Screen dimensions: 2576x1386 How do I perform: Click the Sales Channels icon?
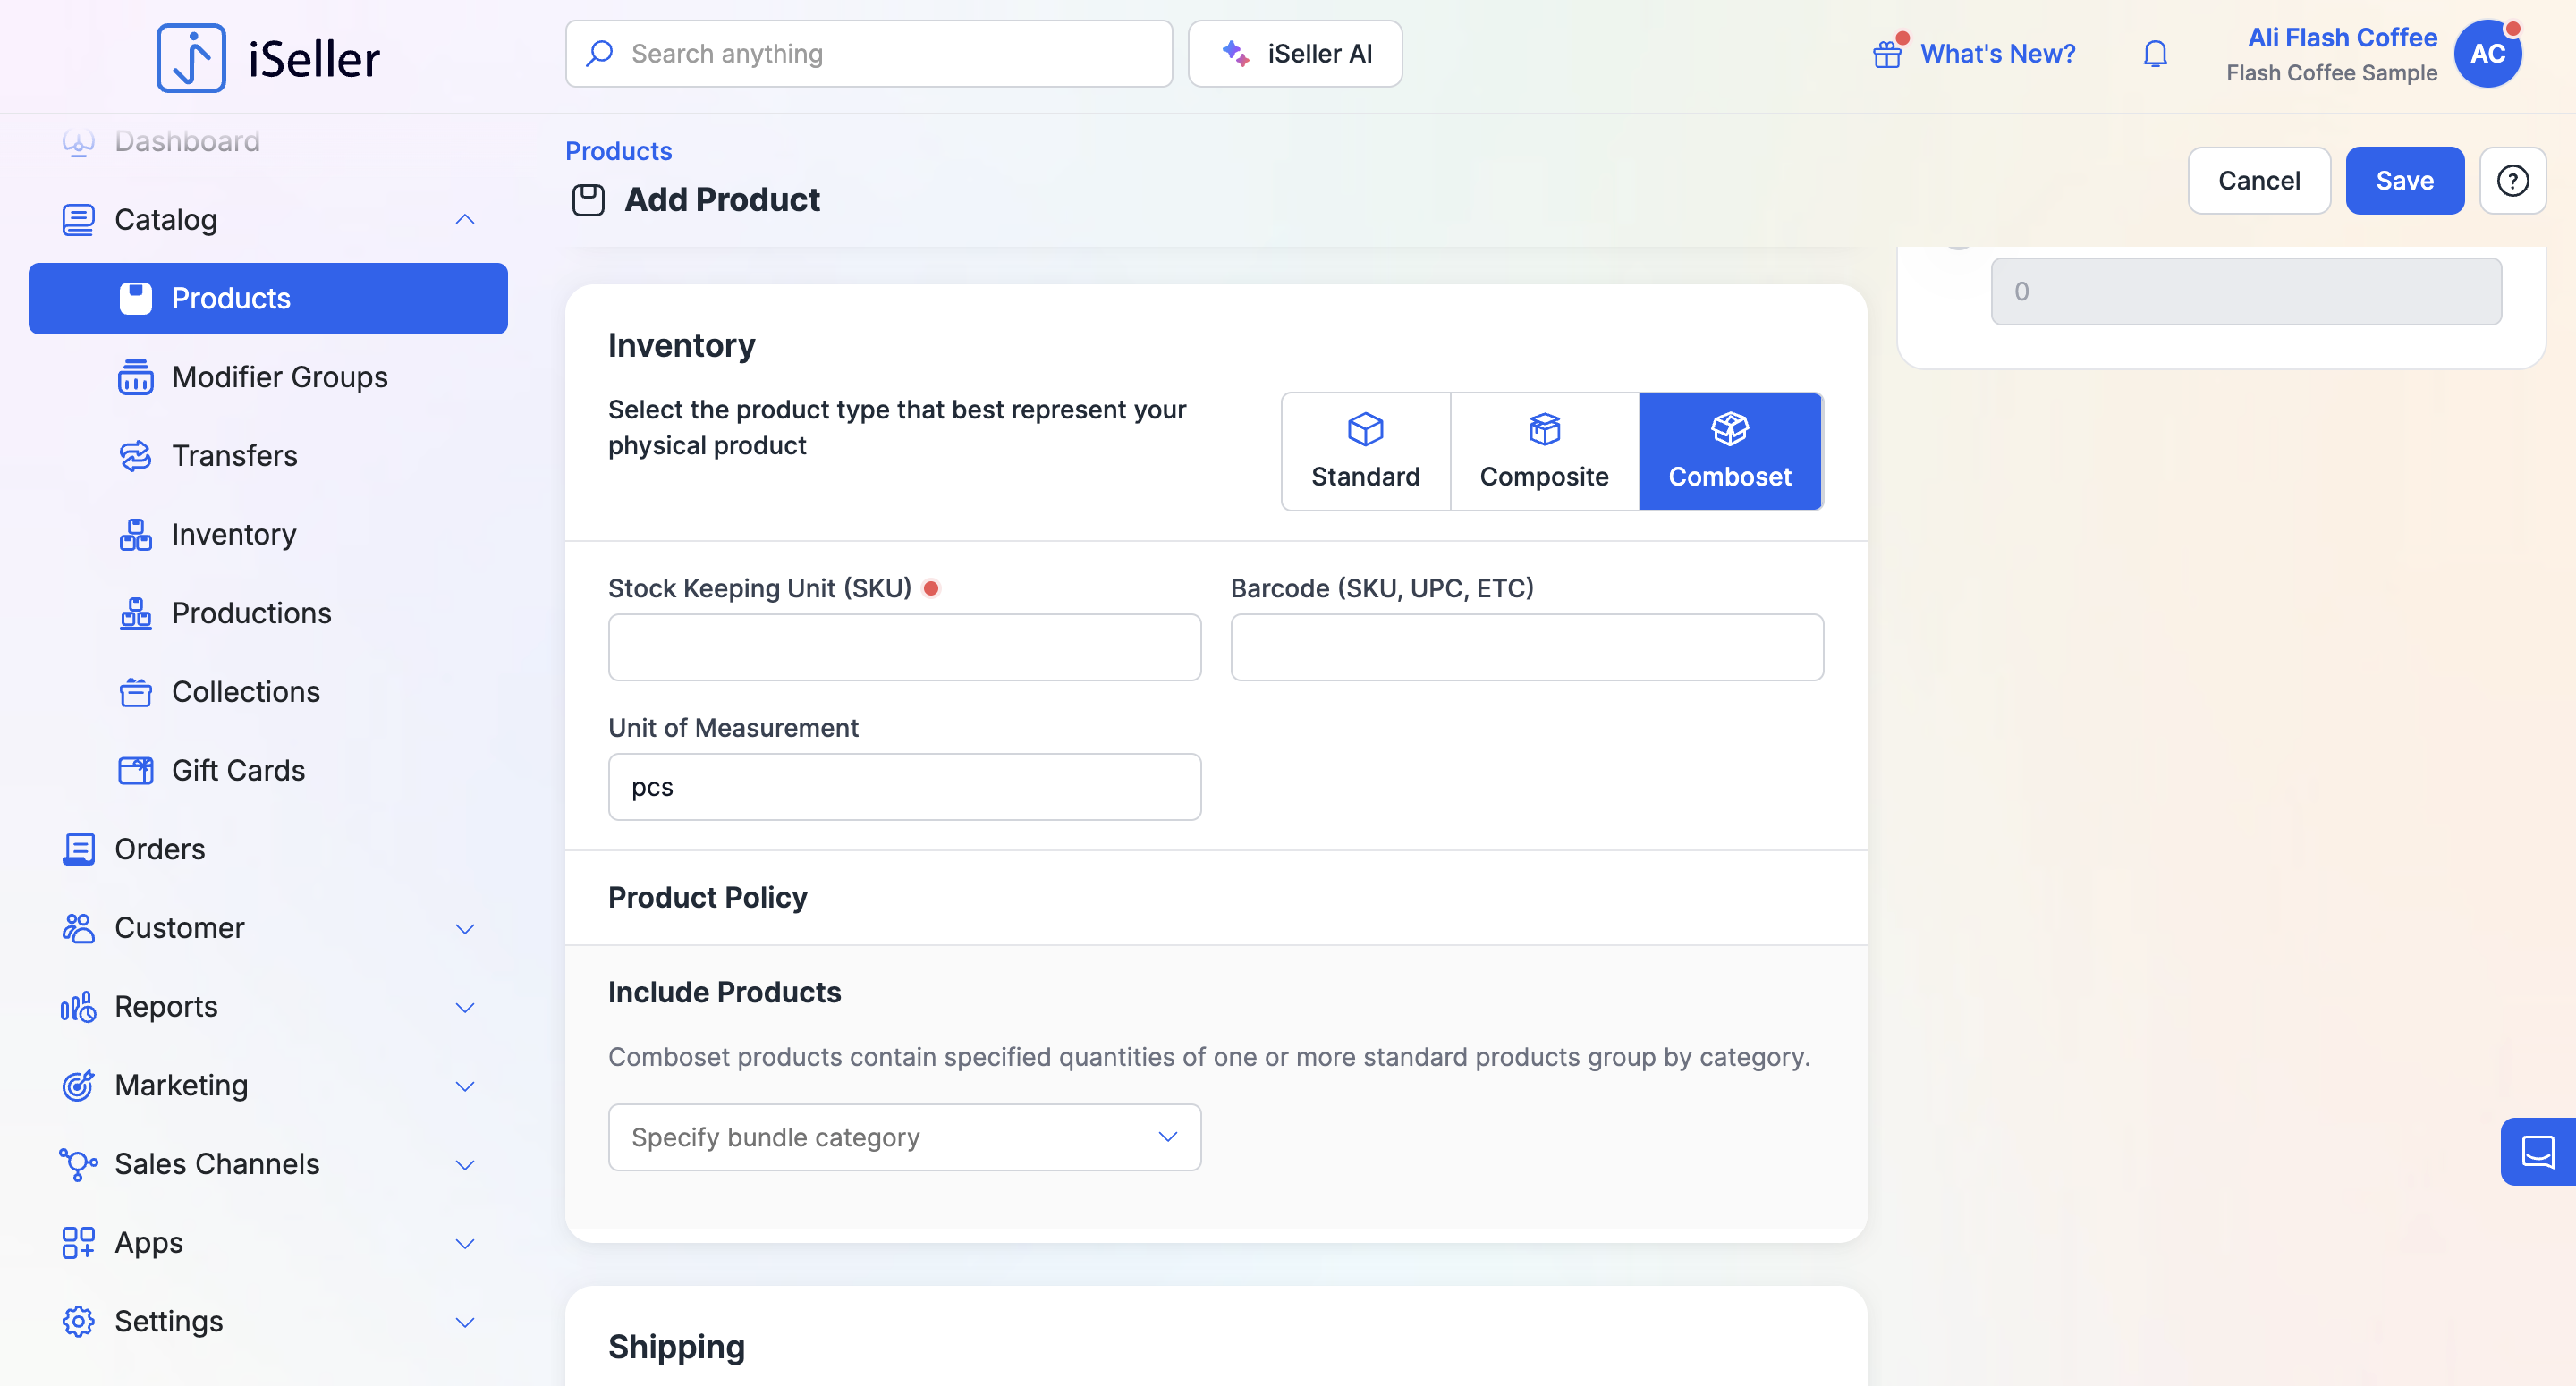click(78, 1164)
